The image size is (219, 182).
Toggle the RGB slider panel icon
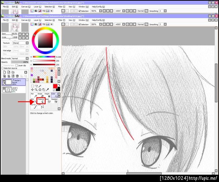click(x=36, y=24)
